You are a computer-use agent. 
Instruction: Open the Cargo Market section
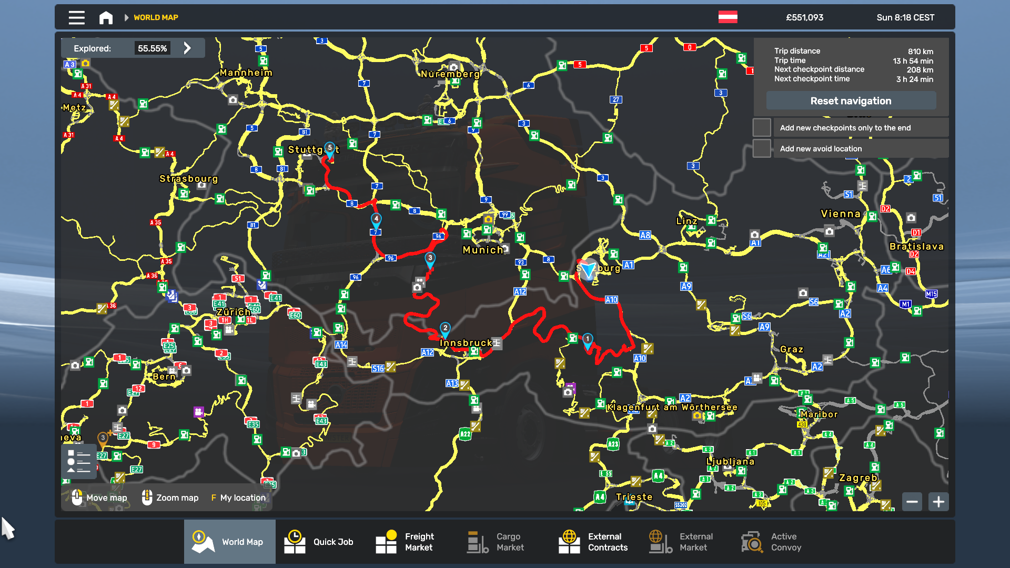point(496,542)
